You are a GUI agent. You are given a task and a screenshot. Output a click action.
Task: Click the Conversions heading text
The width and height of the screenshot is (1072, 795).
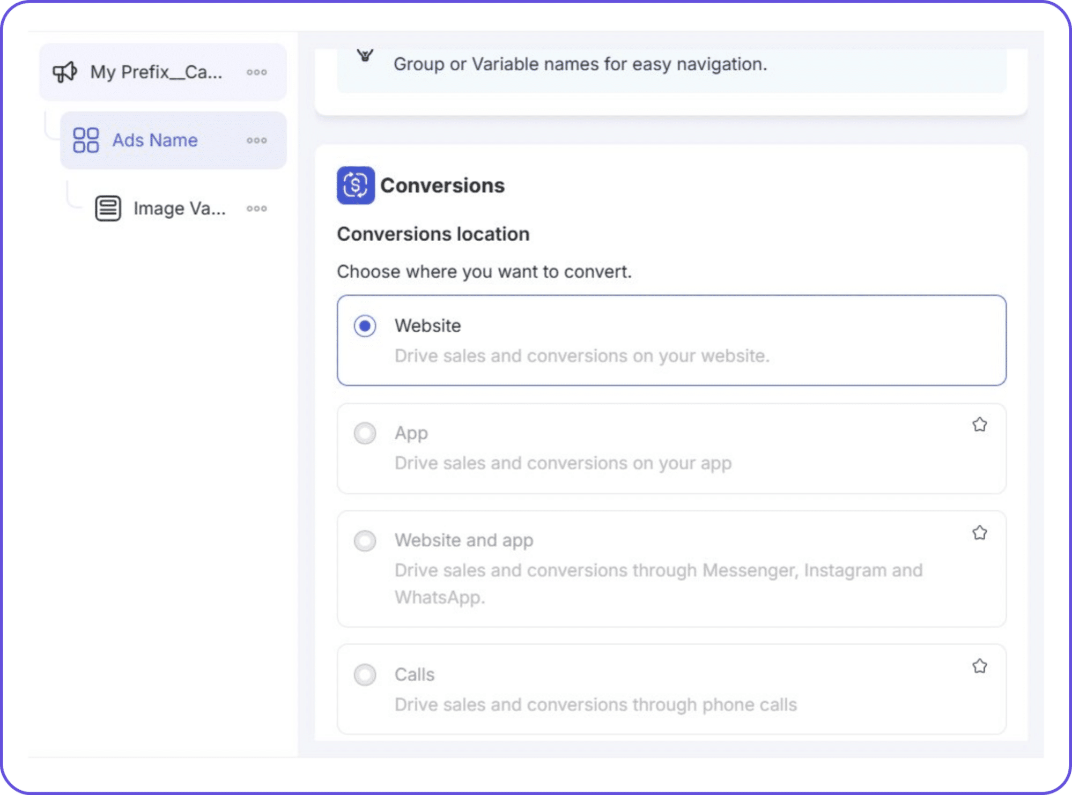442,185
